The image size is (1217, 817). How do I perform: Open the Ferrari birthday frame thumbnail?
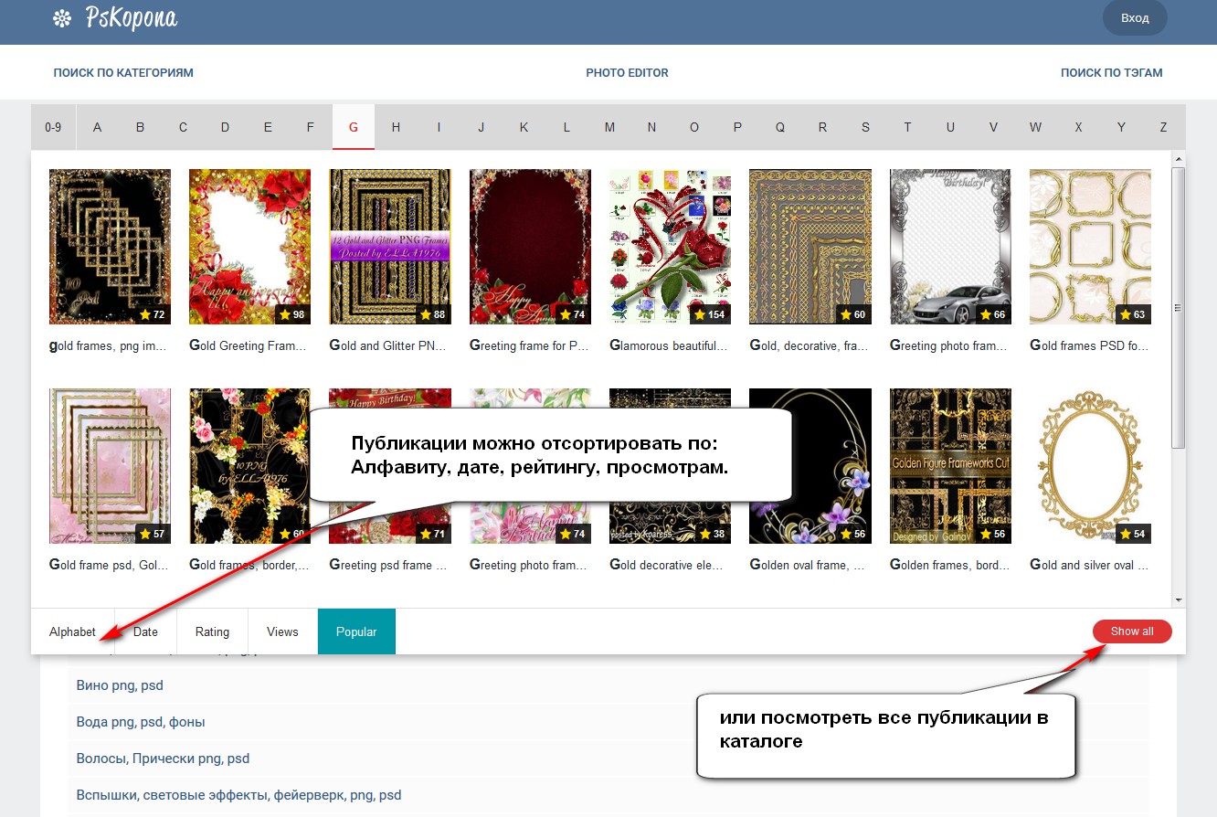[950, 247]
